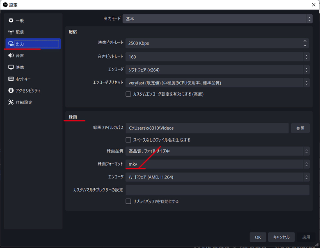The height and width of the screenshot is (248, 320).
Task: Open the 一般 settings page
Action: 33,20
